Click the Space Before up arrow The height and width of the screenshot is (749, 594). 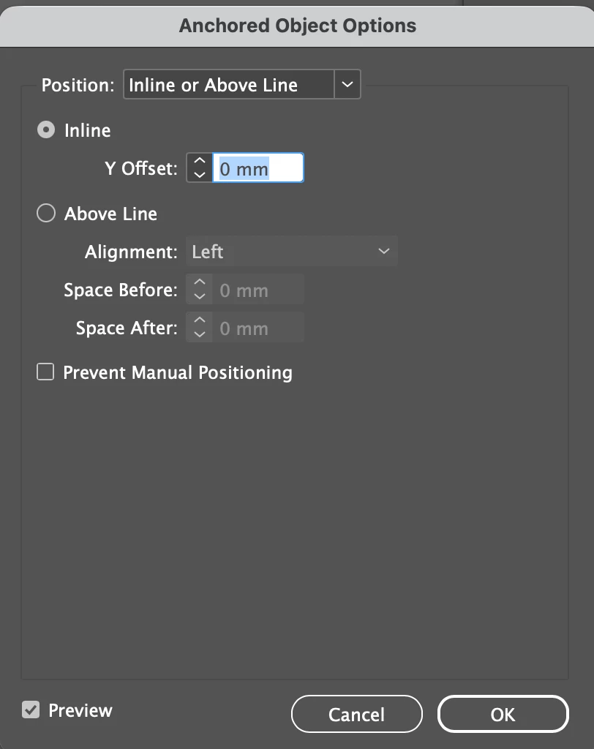(199, 282)
